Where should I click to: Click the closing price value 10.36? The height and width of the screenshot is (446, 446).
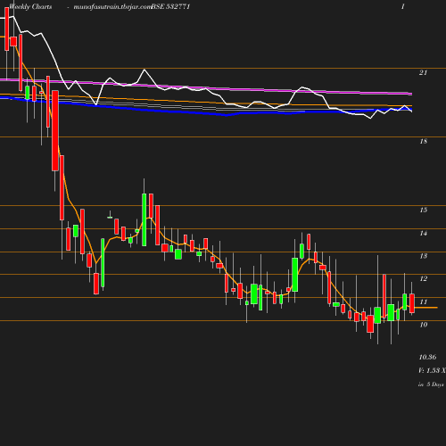pos(427,357)
